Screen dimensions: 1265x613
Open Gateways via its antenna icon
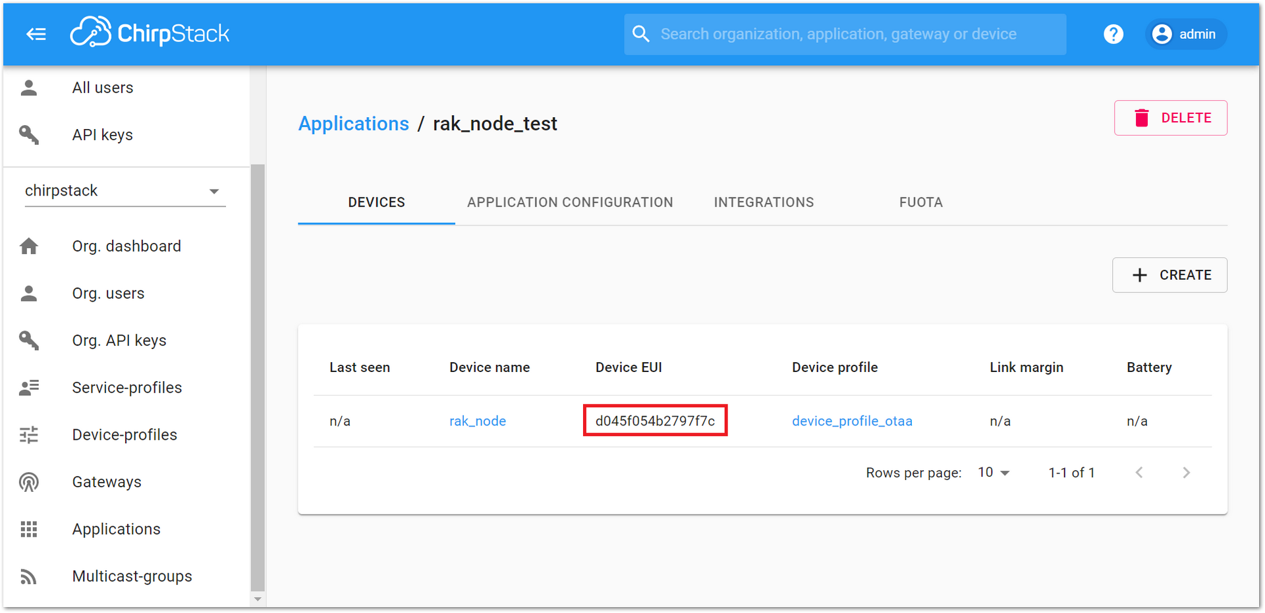[29, 482]
